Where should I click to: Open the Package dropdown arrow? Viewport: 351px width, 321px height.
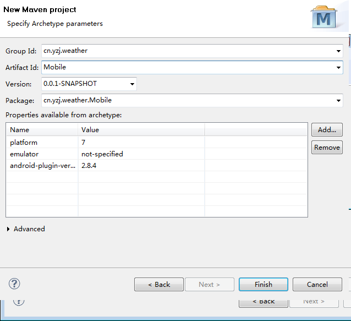pos(338,101)
